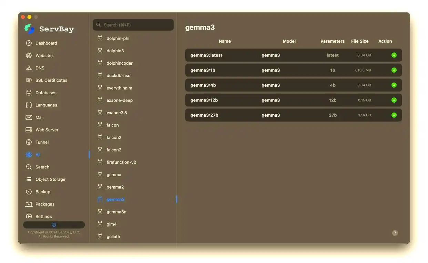This screenshot has height=263, width=428.
Task: Download the gemma3:1b model
Action: (394, 70)
